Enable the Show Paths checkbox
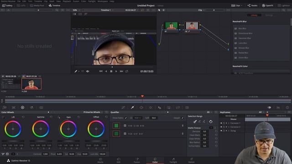Viewport: 292px width, 164px height. pos(126,118)
